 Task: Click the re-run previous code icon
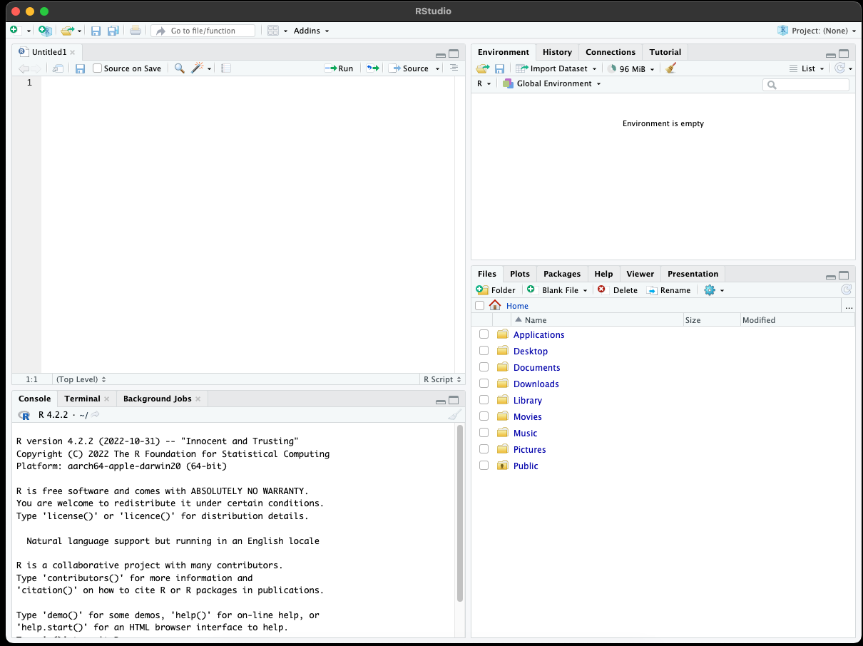click(372, 68)
